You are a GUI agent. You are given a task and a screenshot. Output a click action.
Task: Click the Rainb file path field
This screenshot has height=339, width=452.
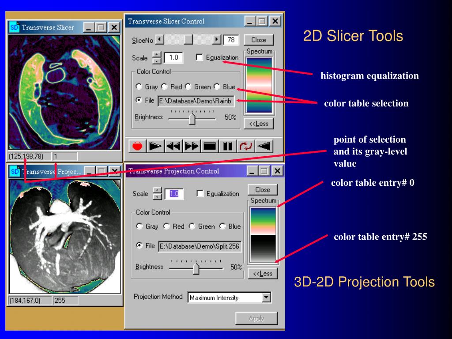pyautogui.click(x=196, y=101)
